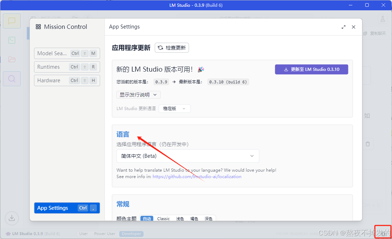Click the 检查更新 check for updates button
This screenshot has width=392, height=239.
click(172, 48)
